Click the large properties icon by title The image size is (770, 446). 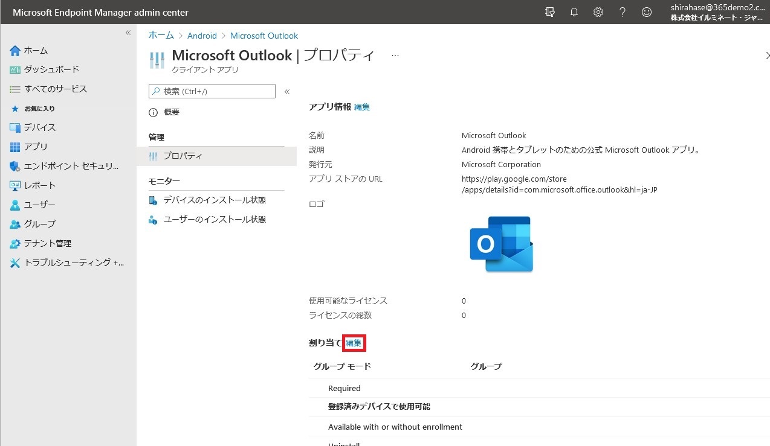tap(157, 60)
